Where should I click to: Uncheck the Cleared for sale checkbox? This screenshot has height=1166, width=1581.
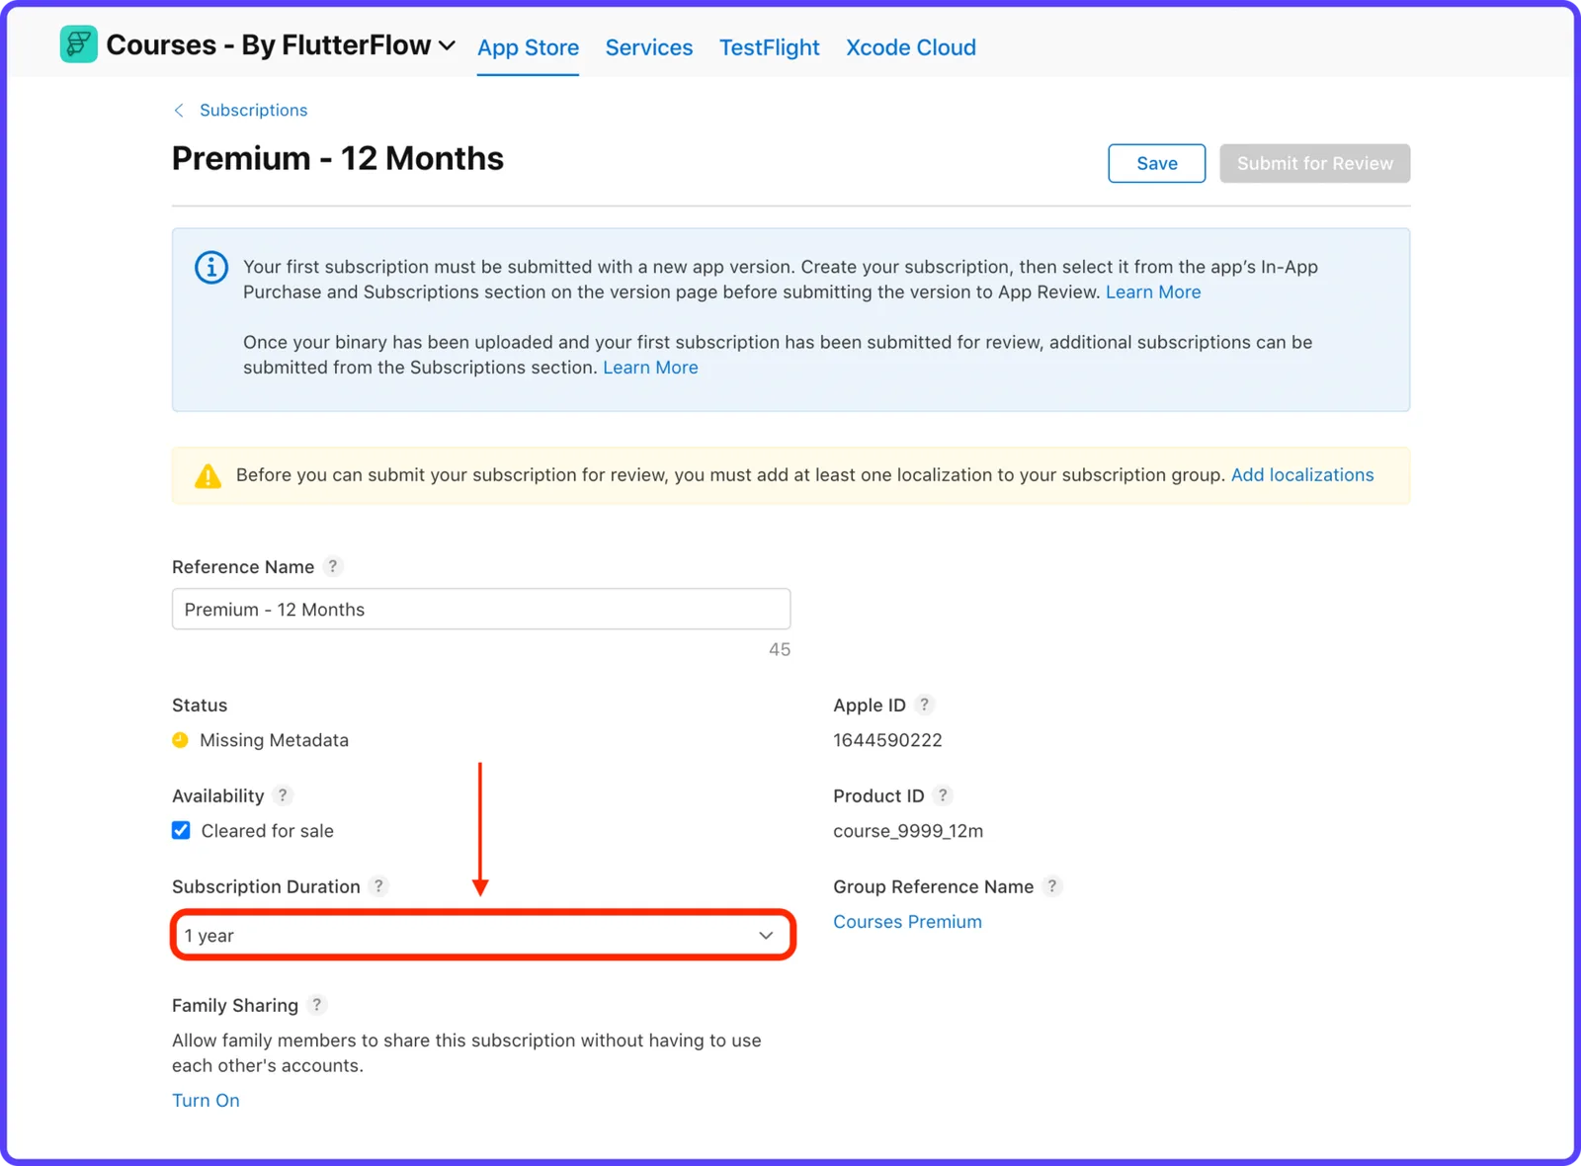(x=181, y=830)
